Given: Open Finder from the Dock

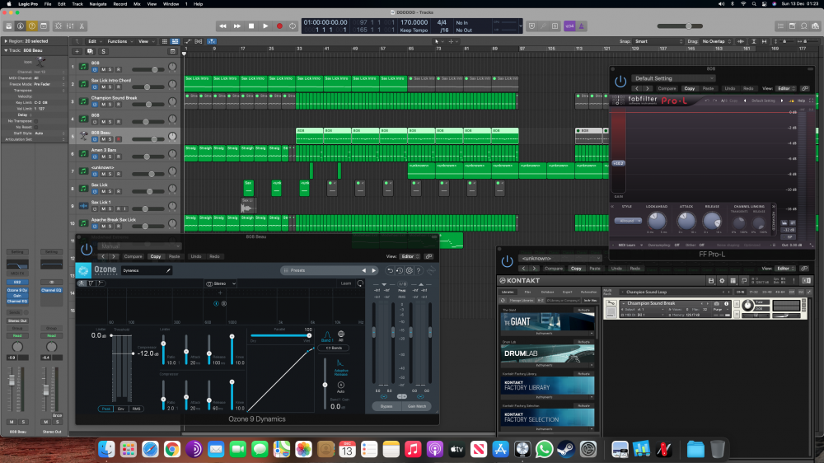Looking at the screenshot, I should coord(106,449).
